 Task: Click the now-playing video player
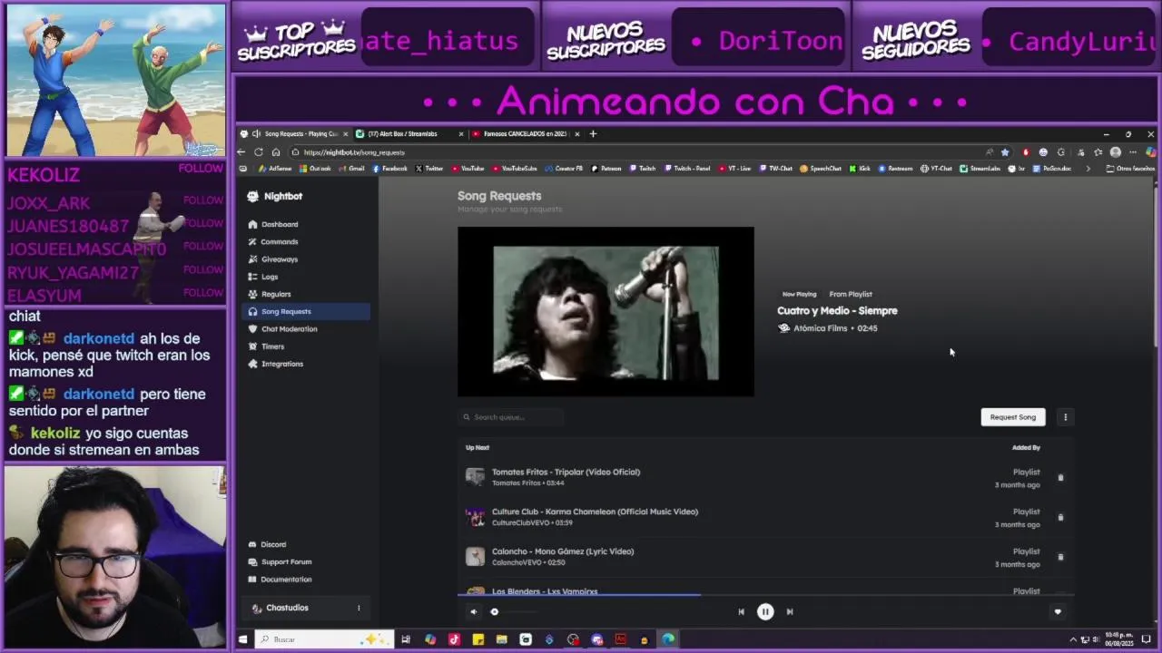[x=606, y=312]
